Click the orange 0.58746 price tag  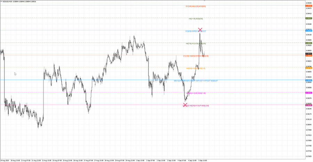pos(308,68)
